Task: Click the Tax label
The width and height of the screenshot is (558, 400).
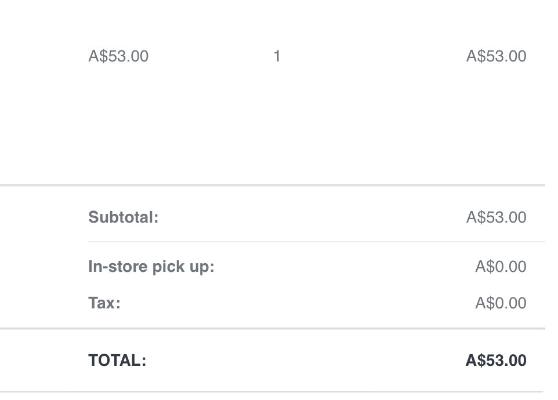Action: (104, 303)
